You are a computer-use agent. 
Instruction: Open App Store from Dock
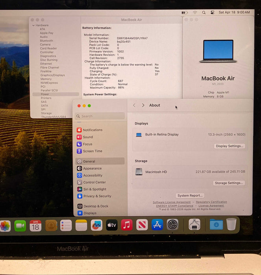click(157, 225)
